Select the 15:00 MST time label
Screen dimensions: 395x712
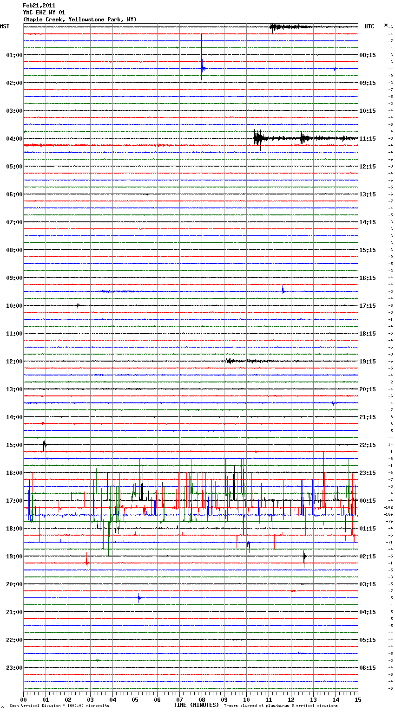[14, 445]
